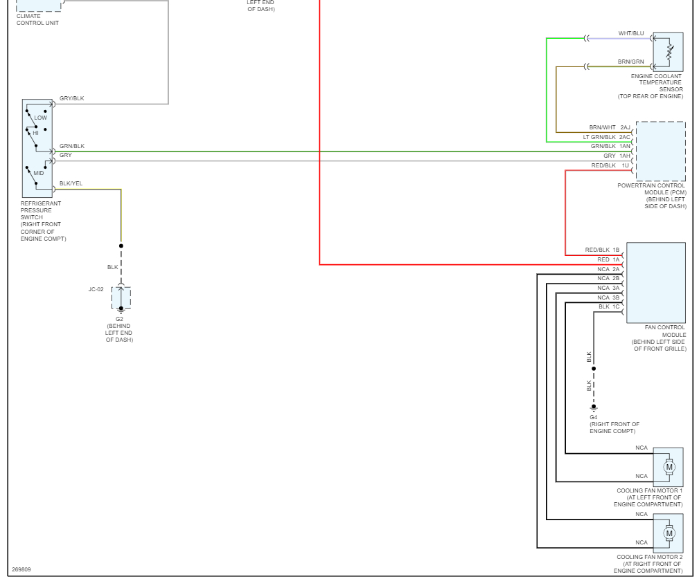The height and width of the screenshot is (579, 699).
Task: Click the Cooling Fan Motor 1 caption
Action: click(648, 497)
